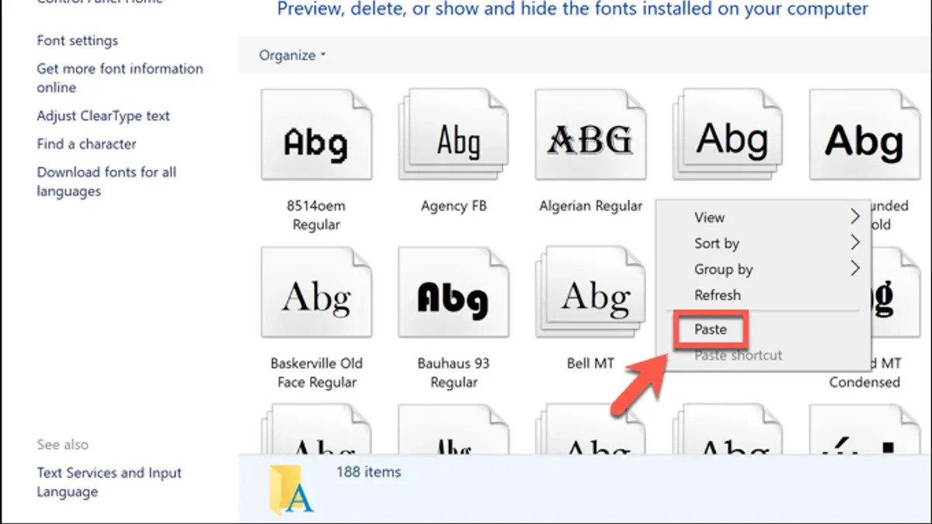Viewport: 932px width, 524px height.
Task: Open Adjust ClearType text link
Action: (103, 116)
